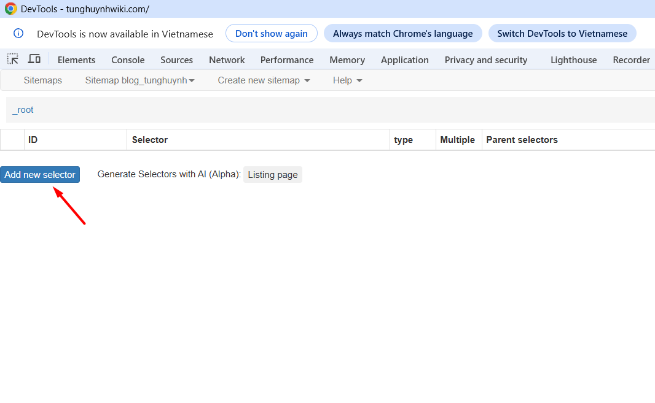
Task: Go to the Application tab
Action: click(x=404, y=60)
